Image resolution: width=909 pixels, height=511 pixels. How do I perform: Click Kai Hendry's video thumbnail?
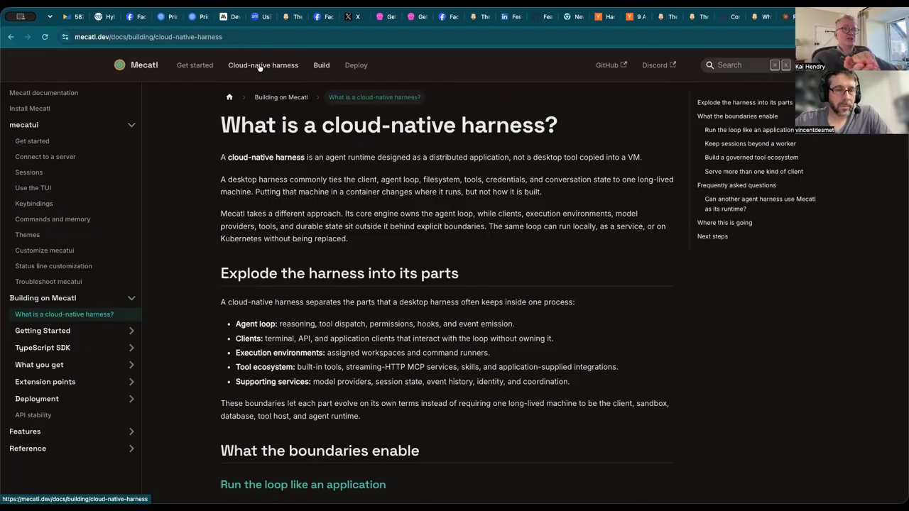[x=851, y=39]
